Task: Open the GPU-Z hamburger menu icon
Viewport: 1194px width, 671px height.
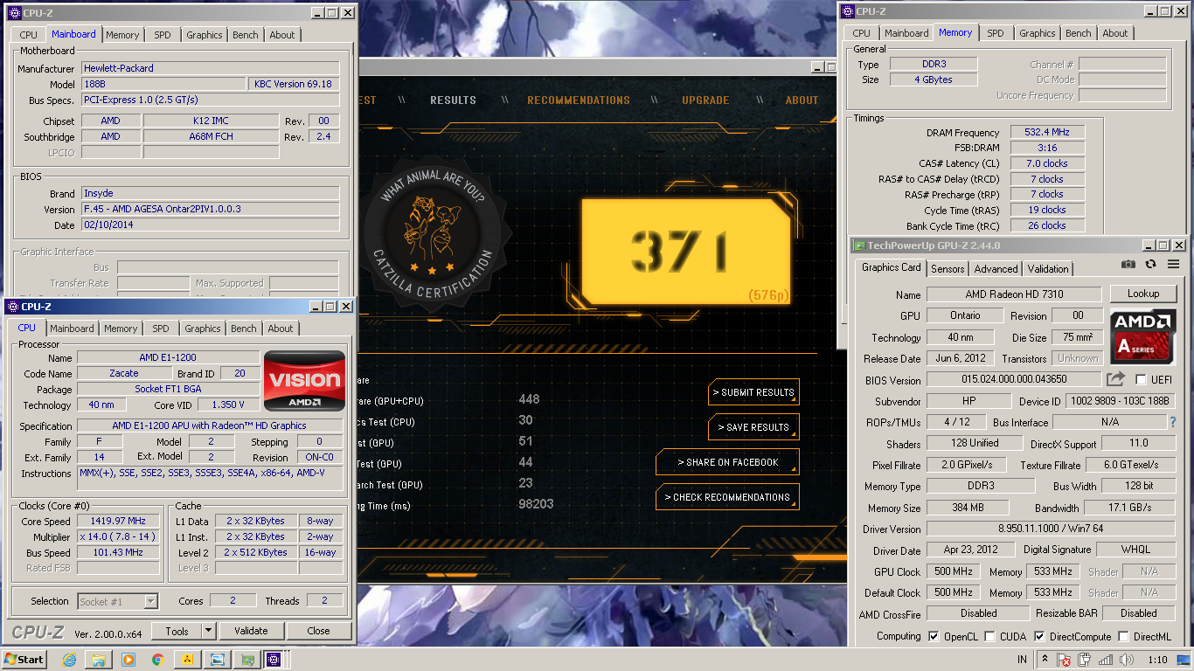Action: (x=1171, y=265)
